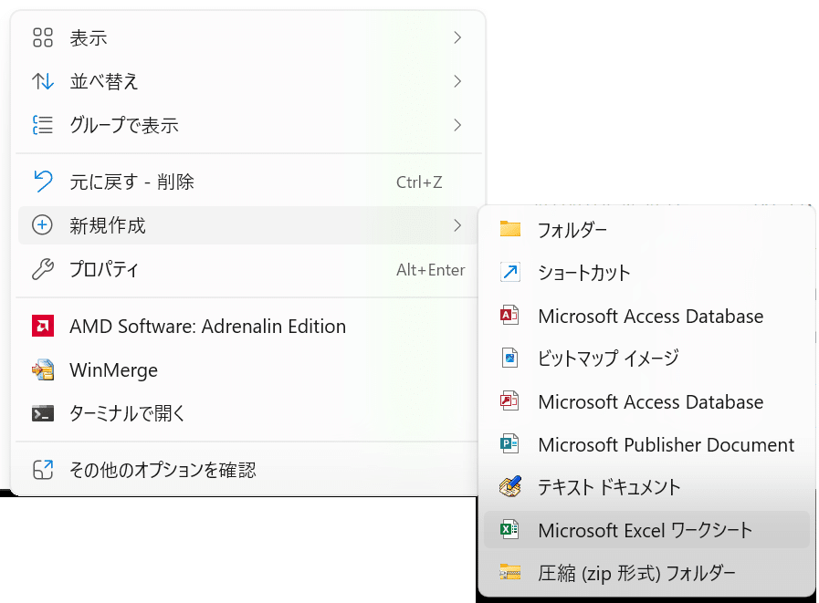Click the グループで表示 list icon
The height and width of the screenshot is (603, 819).
pyautogui.click(x=42, y=125)
